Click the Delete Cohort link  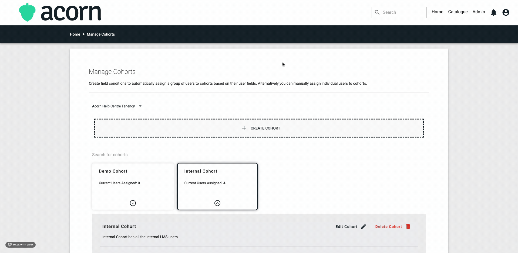(x=388, y=227)
